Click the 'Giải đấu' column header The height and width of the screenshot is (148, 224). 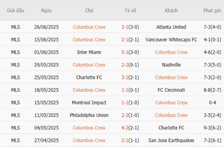[16, 10]
